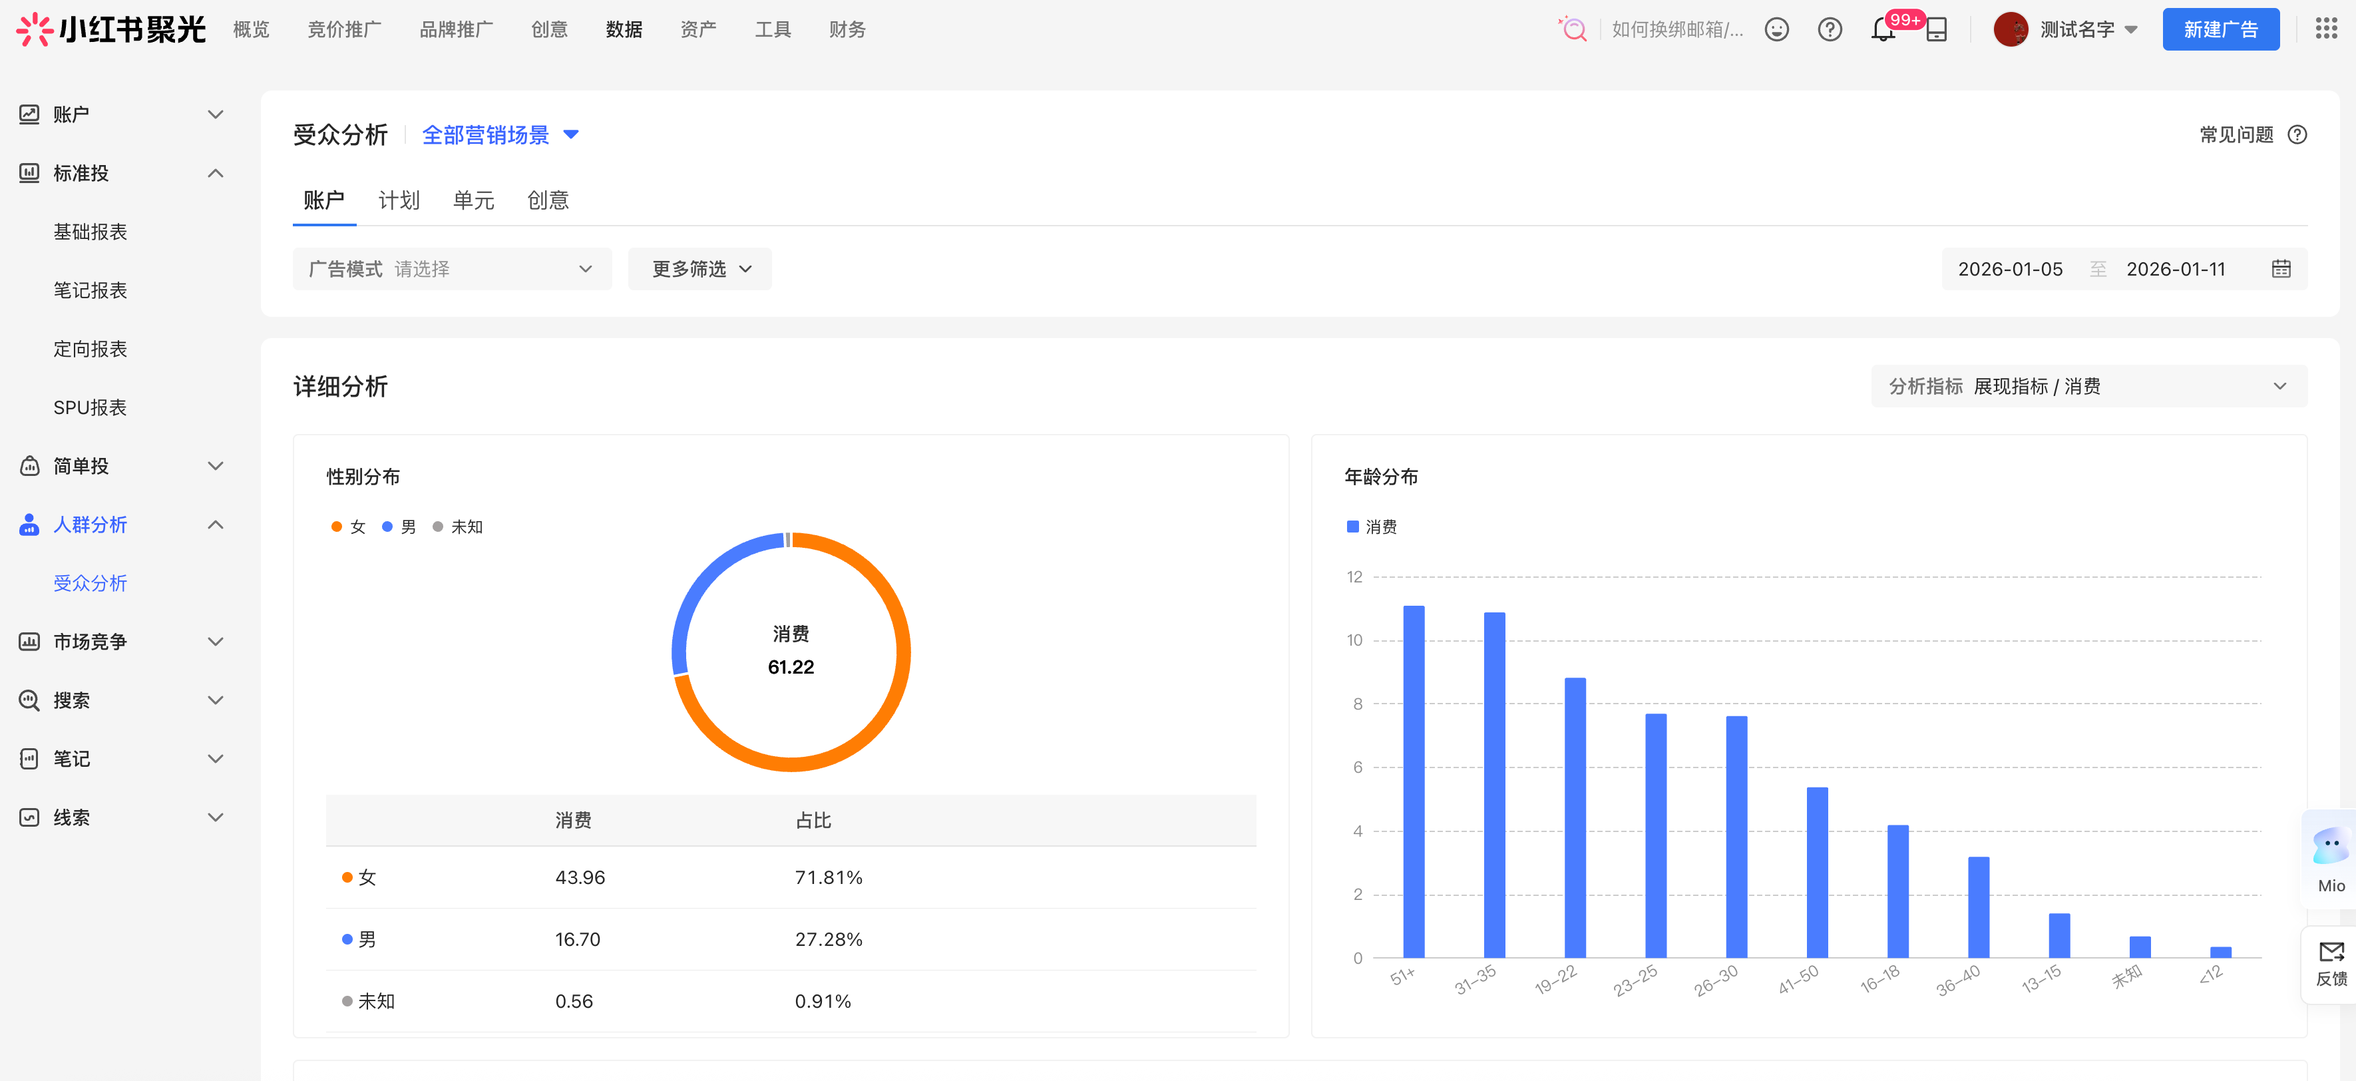Open the 常见问题 link

point(2236,135)
